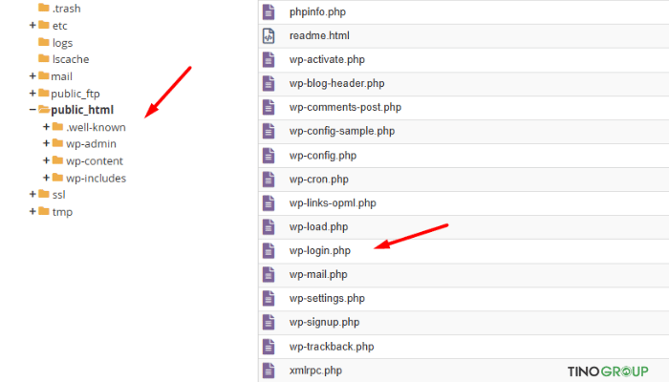Image resolution: width=669 pixels, height=382 pixels.
Task: Click the open public_html folder icon
Action: [x=44, y=110]
